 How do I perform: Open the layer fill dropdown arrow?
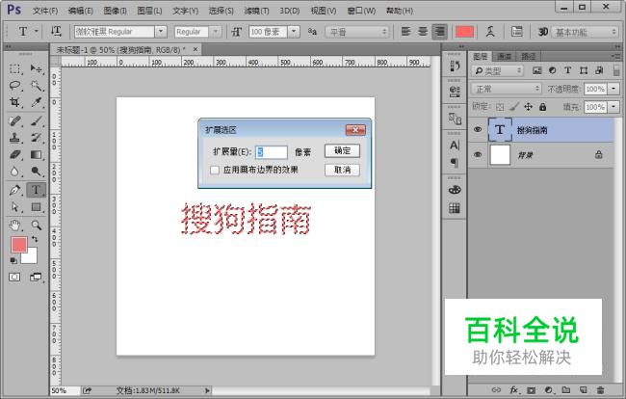click(x=613, y=107)
